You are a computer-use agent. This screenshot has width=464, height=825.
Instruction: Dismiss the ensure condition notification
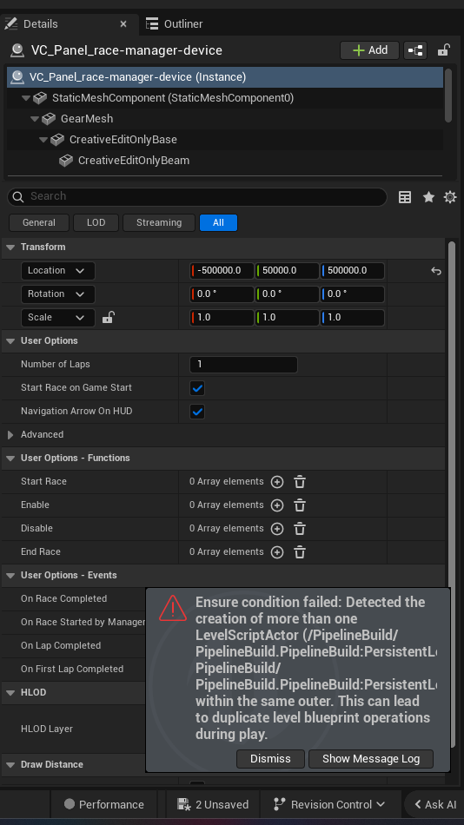[270, 759]
